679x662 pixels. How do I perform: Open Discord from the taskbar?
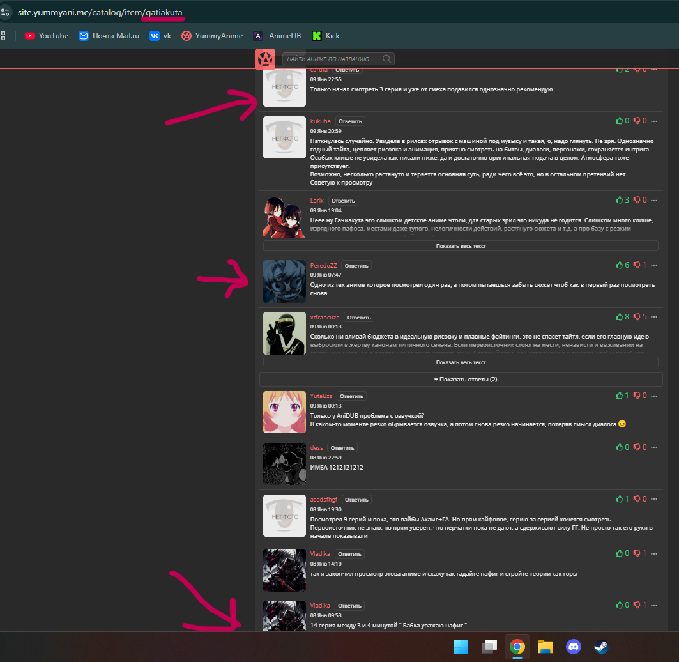pyautogui.click(x=574, y=647)
